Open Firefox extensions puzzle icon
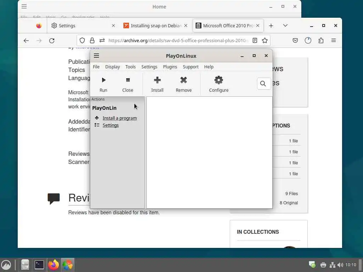 (321, 40)
